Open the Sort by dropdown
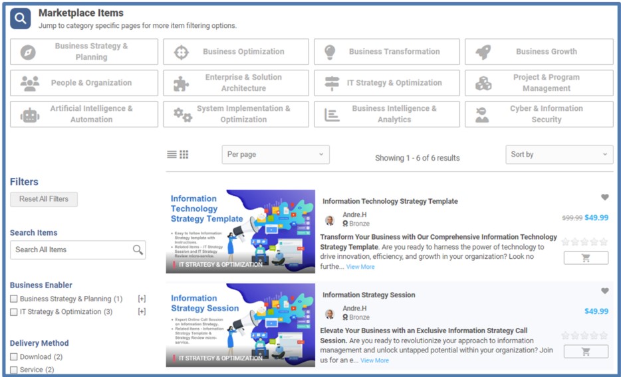 559,155
